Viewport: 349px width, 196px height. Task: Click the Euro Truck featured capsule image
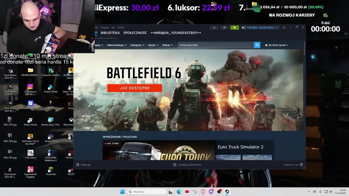coord(159,150)
